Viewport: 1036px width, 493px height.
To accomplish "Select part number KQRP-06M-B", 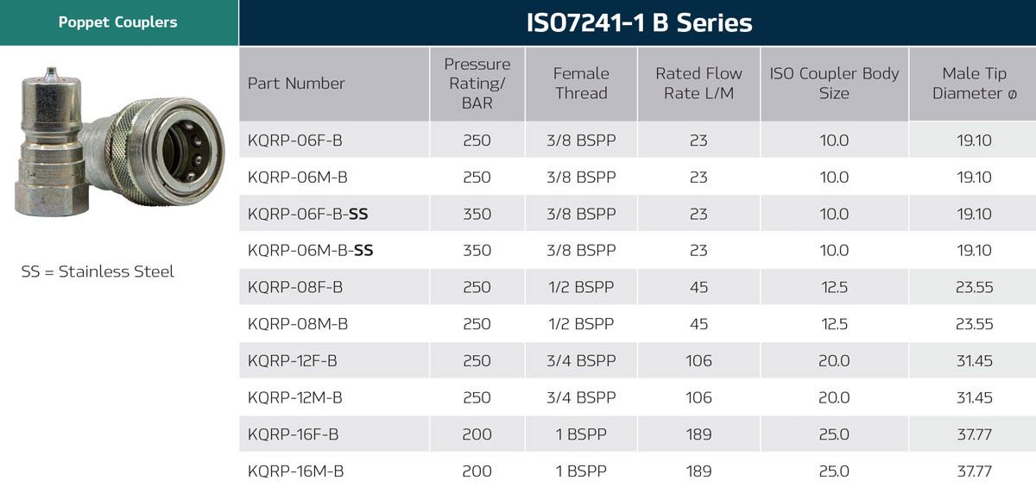I will pyautogui.click(x=296, y=177).
